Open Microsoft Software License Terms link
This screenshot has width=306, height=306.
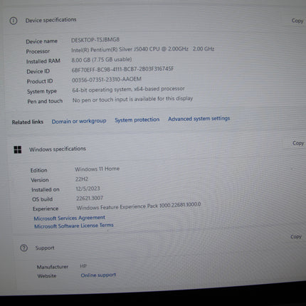click(x=74, y=226)
